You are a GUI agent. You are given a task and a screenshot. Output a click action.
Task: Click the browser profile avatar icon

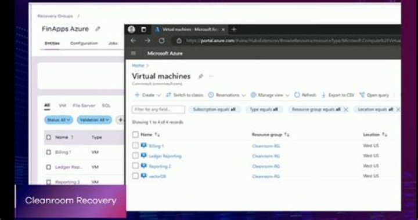[x=131, y=30]
